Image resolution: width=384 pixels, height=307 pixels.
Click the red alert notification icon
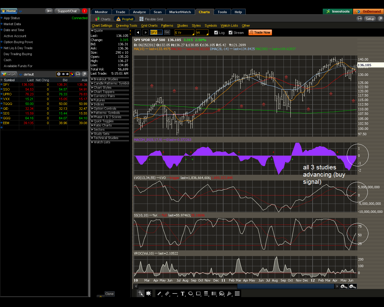click(x=85, y=11)
